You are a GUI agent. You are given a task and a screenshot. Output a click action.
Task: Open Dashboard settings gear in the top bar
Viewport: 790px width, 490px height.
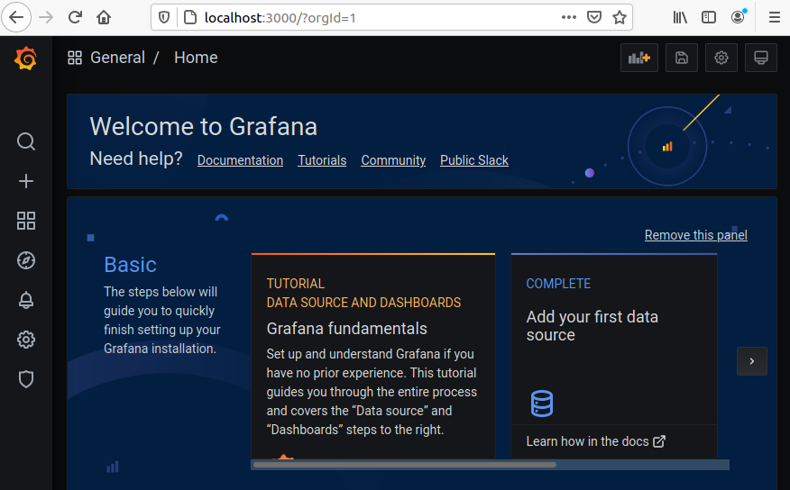(x=721, y=58)
